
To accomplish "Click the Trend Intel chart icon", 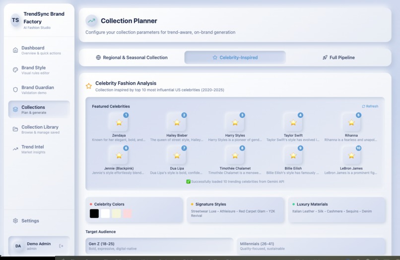I will pyautogui.click(x=15, y=149).
